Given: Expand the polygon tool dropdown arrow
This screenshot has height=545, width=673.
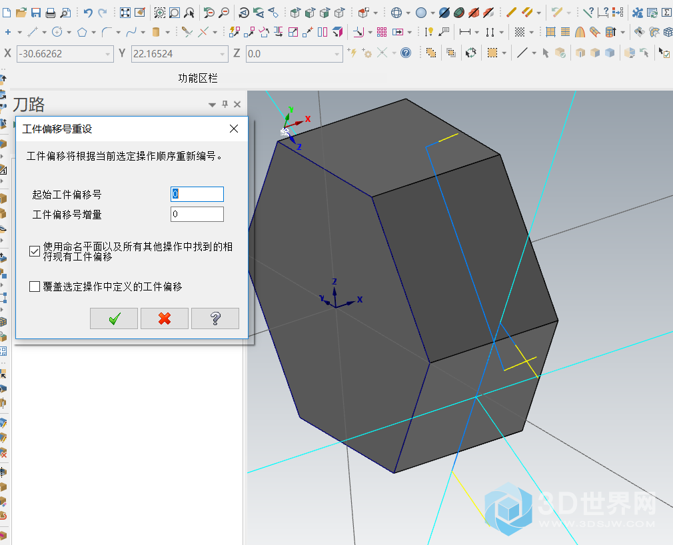Looking at the screenshot, I should 93,32.
